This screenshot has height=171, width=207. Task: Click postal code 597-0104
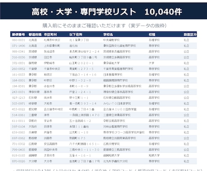point(18,126)
